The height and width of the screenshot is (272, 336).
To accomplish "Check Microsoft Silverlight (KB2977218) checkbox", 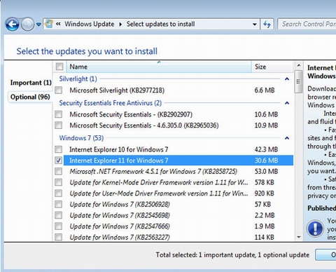I will pos(58,90).
